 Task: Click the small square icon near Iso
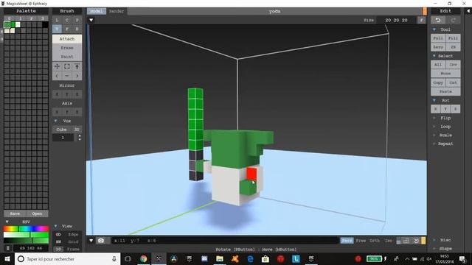click(398, 241)
